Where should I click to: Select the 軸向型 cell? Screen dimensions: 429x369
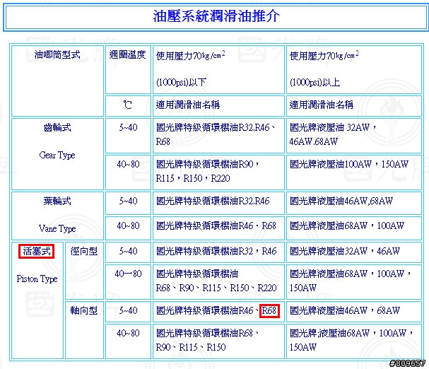84,330
